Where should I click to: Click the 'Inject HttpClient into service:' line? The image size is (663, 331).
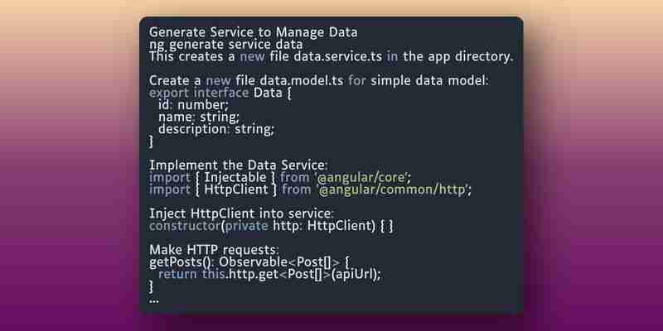[x=241, y=213]
